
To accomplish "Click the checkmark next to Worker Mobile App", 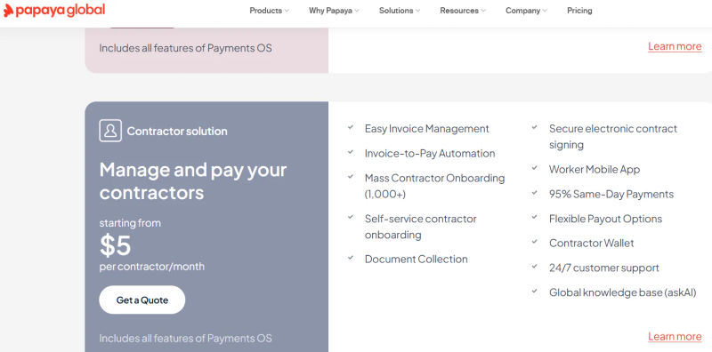I will tap(535, 168).
